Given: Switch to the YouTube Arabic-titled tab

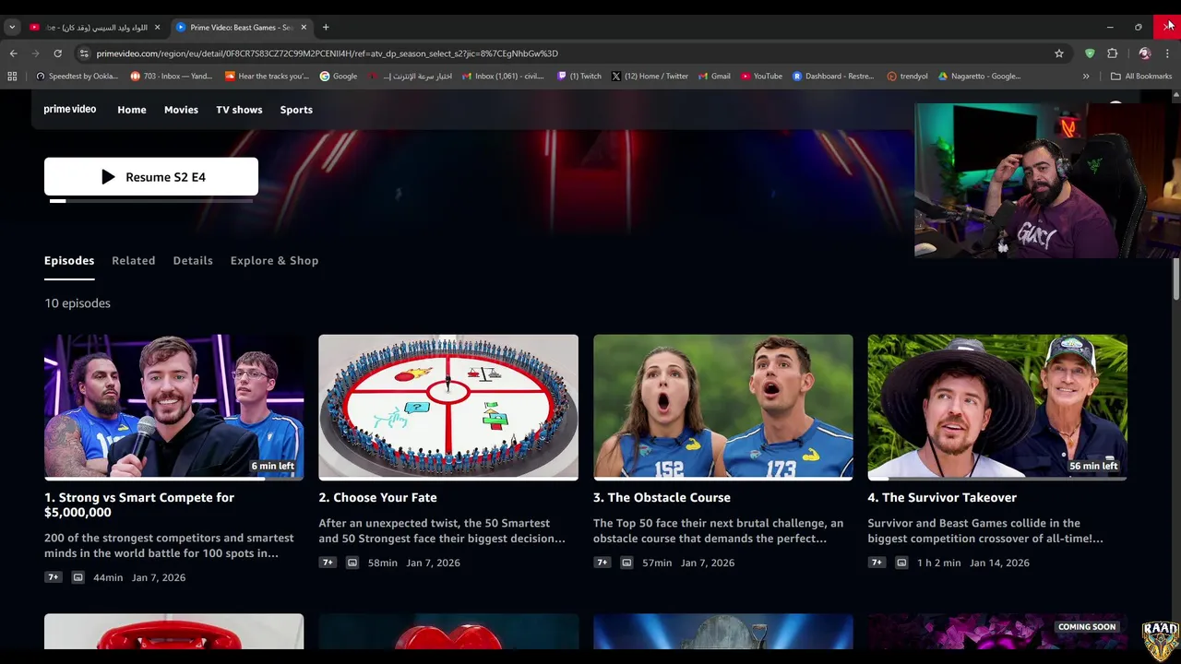Looking at the screenshot, I should tap(95, 28).
